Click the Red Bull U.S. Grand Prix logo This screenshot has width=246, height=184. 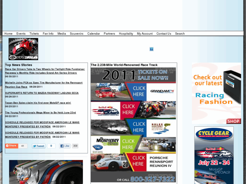(x=106, y=111)
